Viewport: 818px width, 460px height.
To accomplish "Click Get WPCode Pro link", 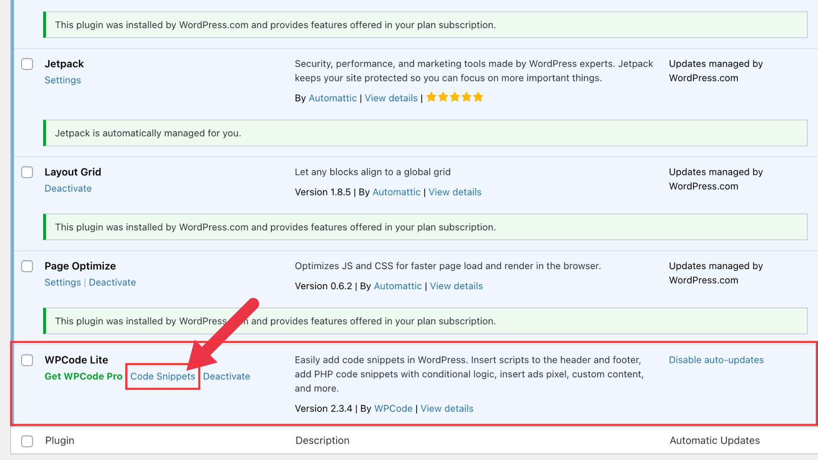I will pos(84,376).
